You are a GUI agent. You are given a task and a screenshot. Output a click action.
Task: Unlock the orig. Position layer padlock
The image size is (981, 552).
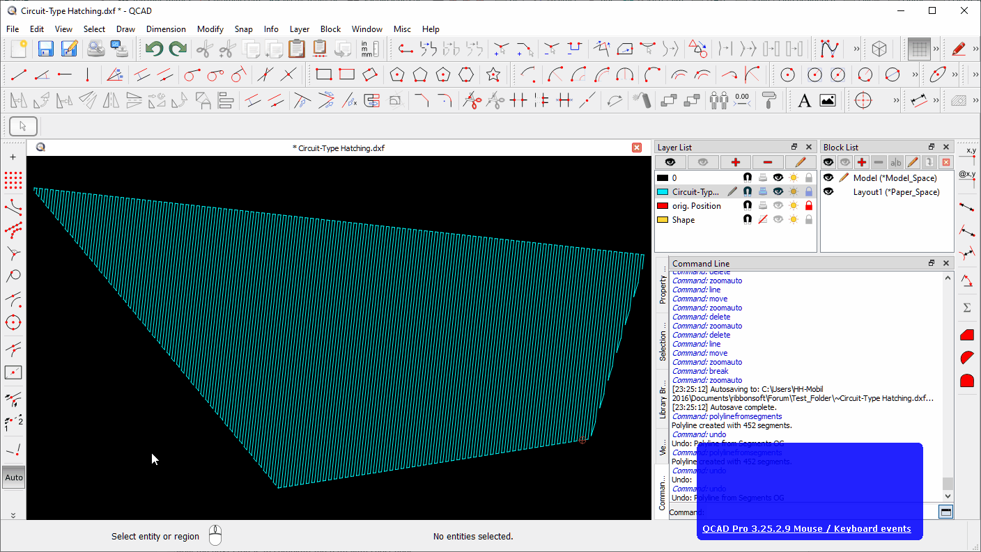point(809,205)
